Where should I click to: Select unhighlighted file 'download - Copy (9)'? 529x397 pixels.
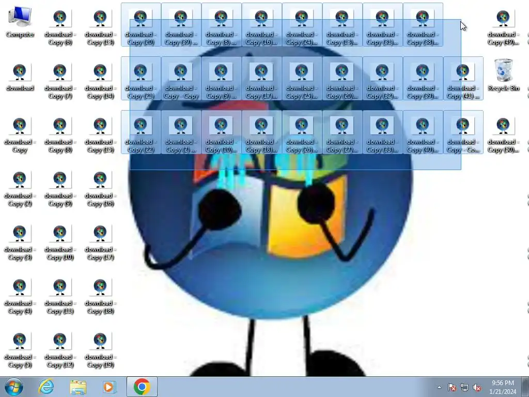[x=60, y=189]
